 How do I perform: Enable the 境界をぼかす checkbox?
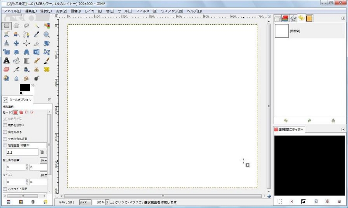coord(5,125)
